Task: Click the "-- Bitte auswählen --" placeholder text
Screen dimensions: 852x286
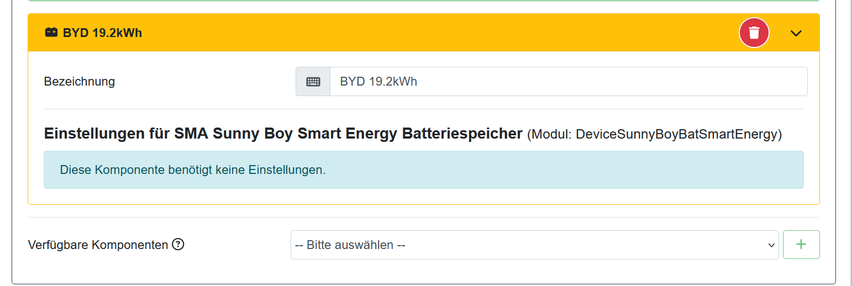Action: click(x=350, y=245)
